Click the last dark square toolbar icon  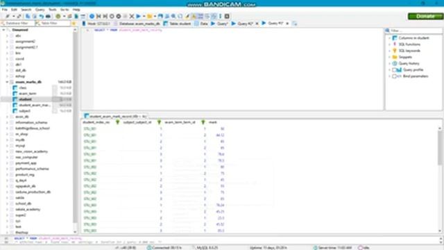(x=227, y=17)
